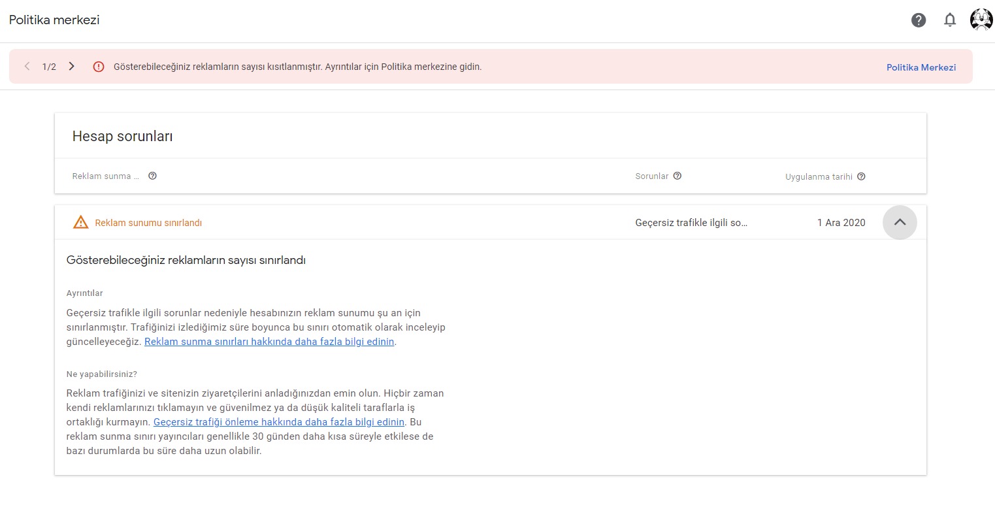
Task: Open Reklam sunma sınırları hakkında bilgi link
Action: tap(269, 342)
